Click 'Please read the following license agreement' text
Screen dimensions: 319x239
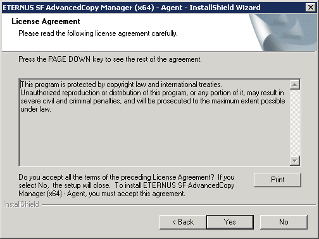coord(98,33)
